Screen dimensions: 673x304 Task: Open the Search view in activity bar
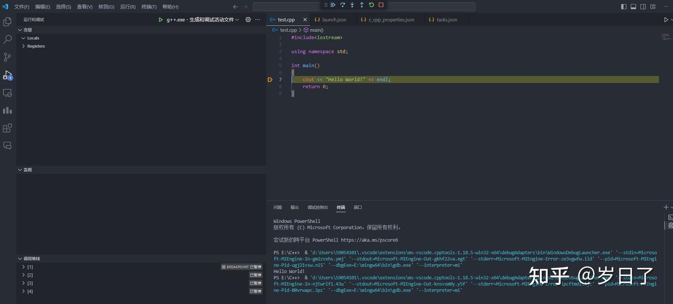pyautogui.click(x=7, y=40)
